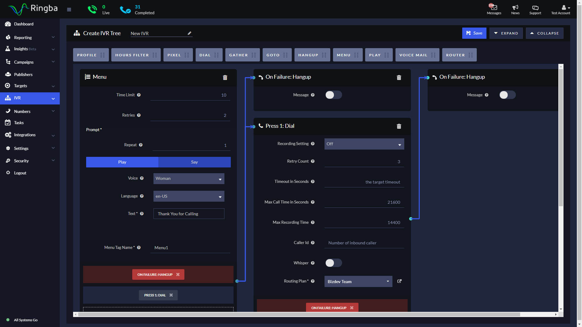Save the IVR tree

474,33
